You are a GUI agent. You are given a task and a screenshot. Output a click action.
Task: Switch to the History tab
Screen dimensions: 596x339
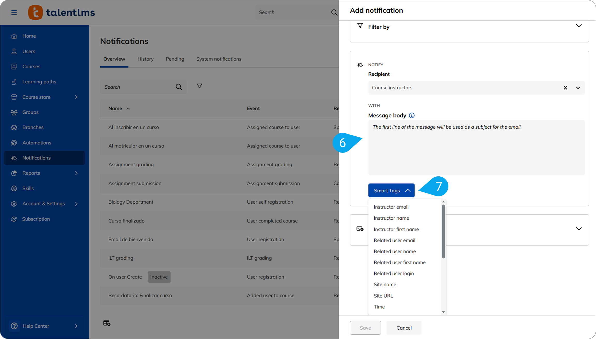click(145, 59)
